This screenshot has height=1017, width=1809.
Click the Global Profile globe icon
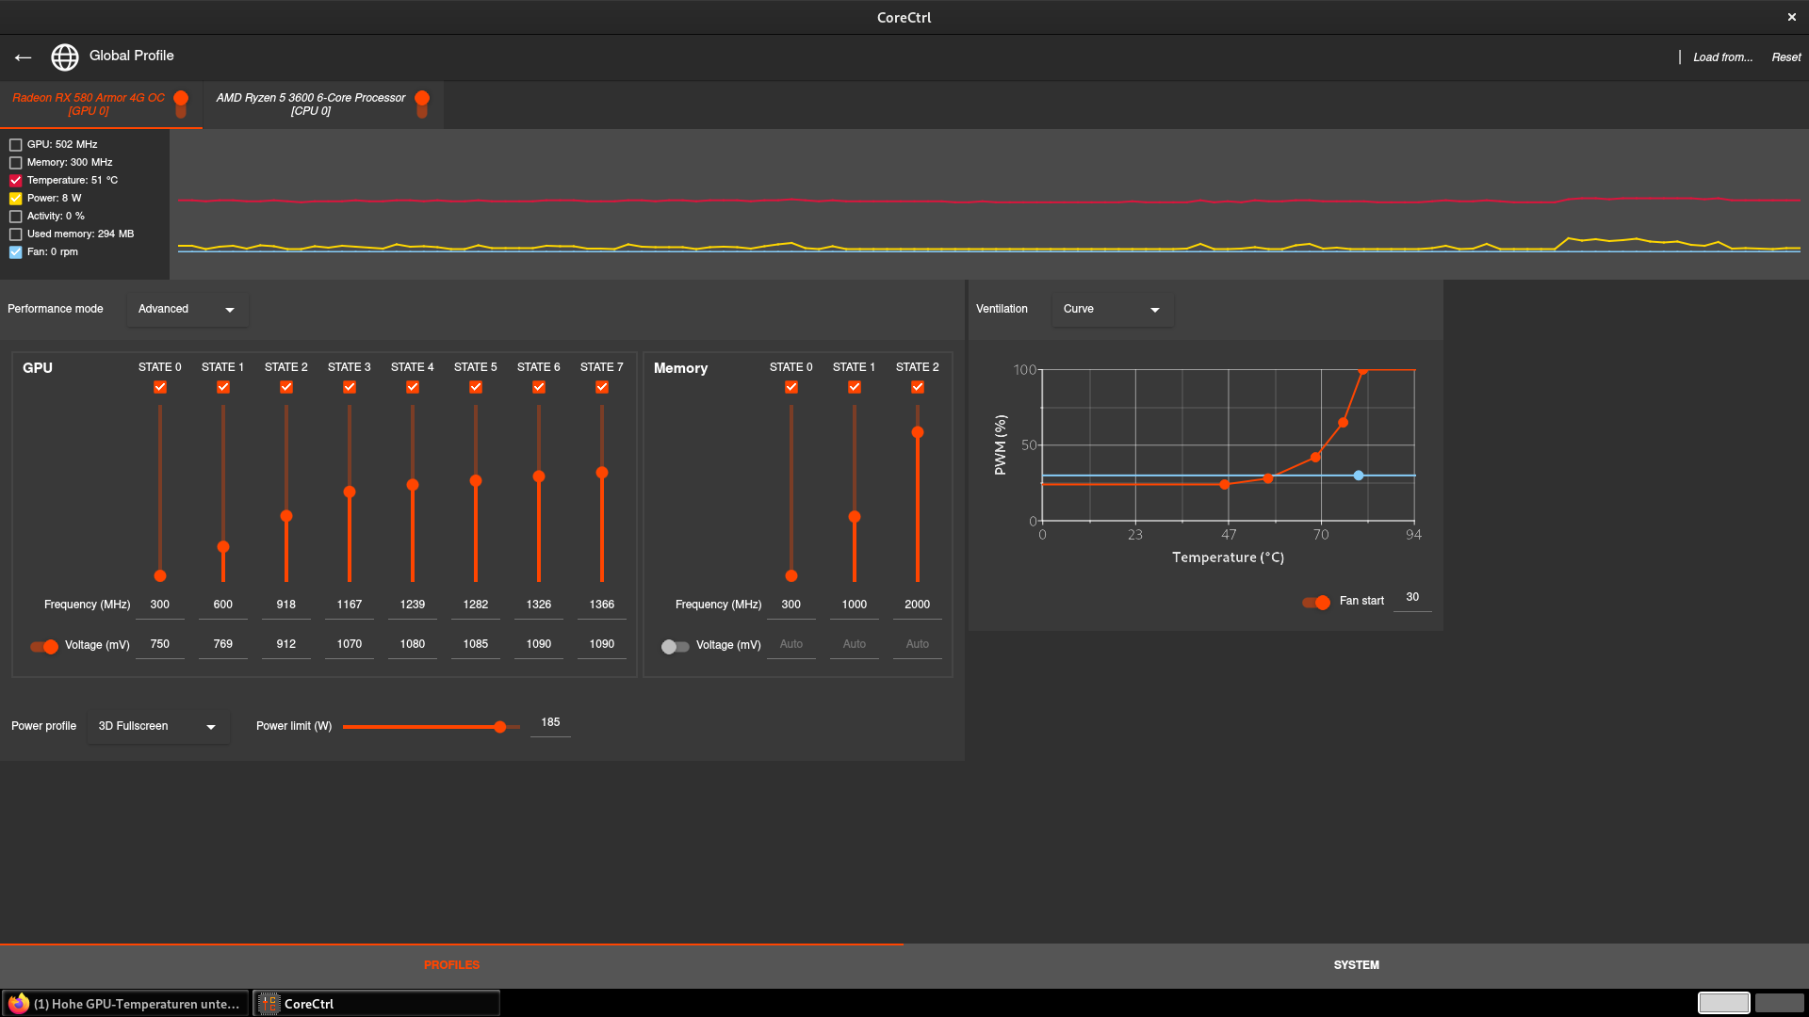tap(64, 57)
